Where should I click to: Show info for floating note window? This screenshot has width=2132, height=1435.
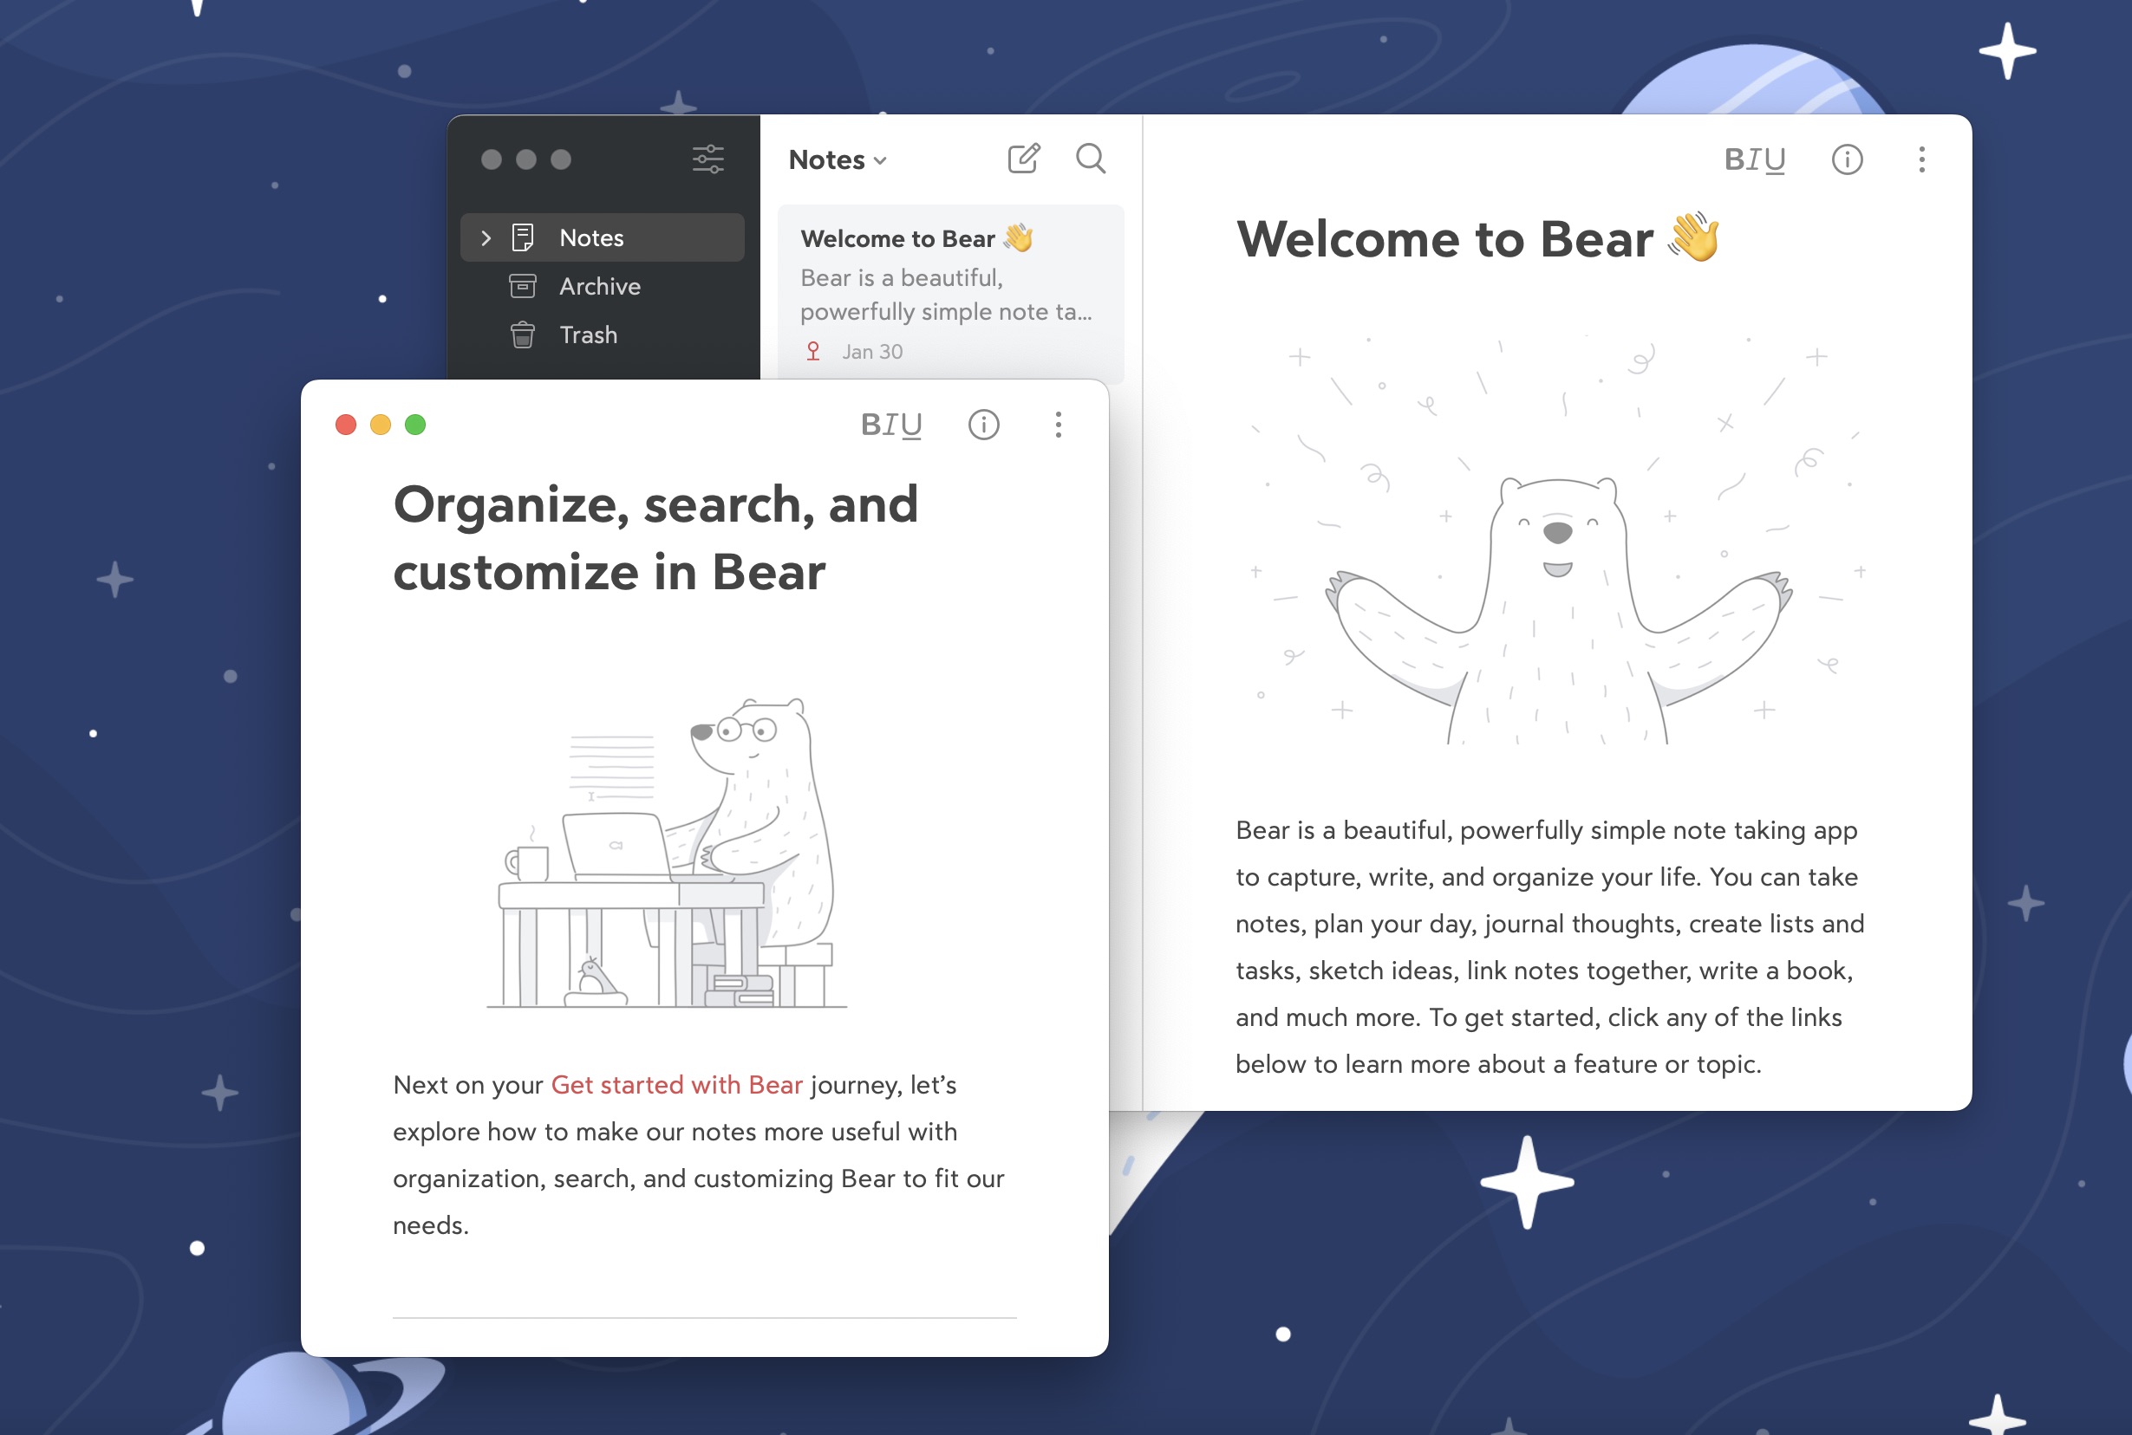[983, 425]
